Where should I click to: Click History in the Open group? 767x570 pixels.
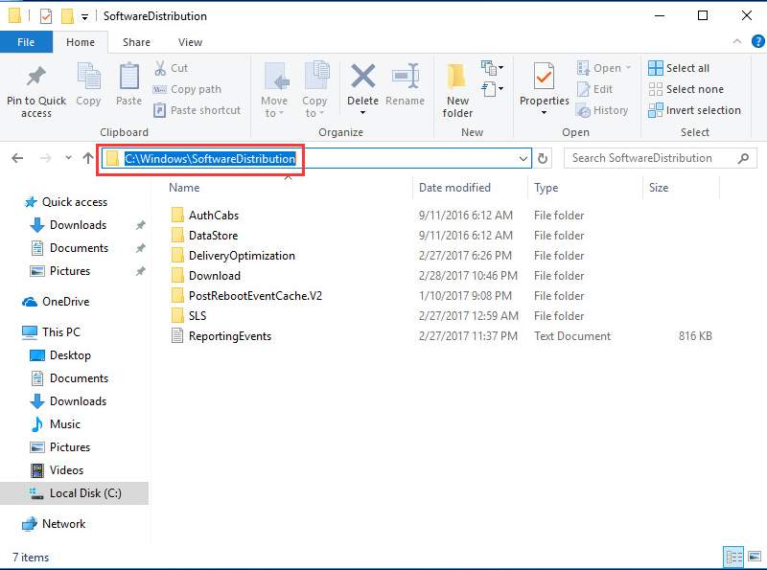pos(603,110)
